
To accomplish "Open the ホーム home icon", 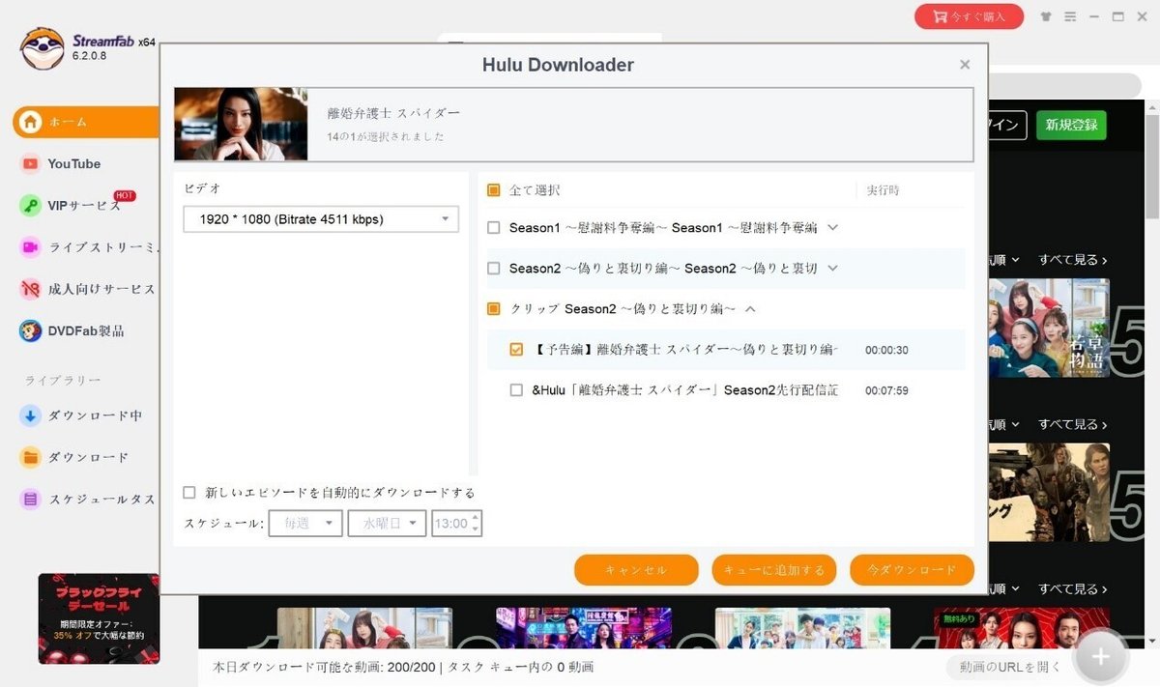I will coord(31,122).
